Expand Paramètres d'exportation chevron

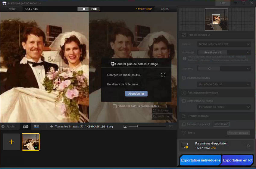(248, 146)
